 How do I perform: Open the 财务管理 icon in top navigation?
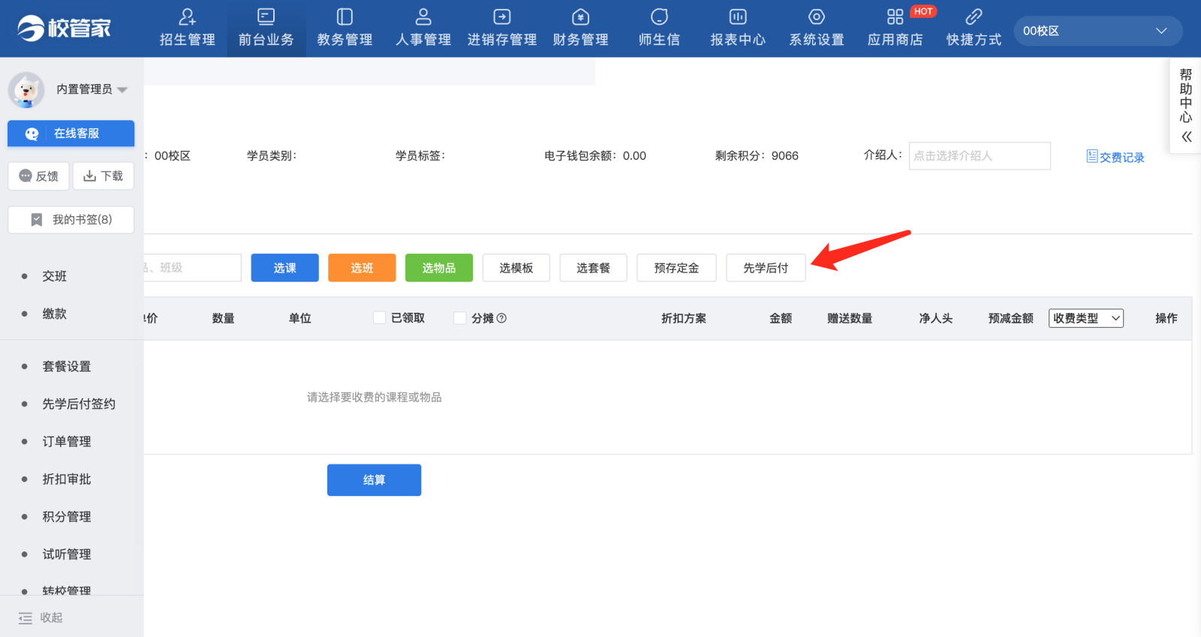[581, 17]
